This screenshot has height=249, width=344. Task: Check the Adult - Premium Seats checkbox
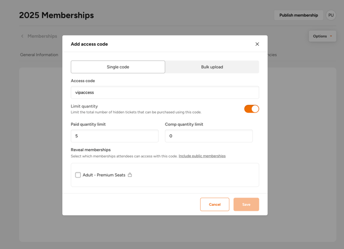click(78, 175)
